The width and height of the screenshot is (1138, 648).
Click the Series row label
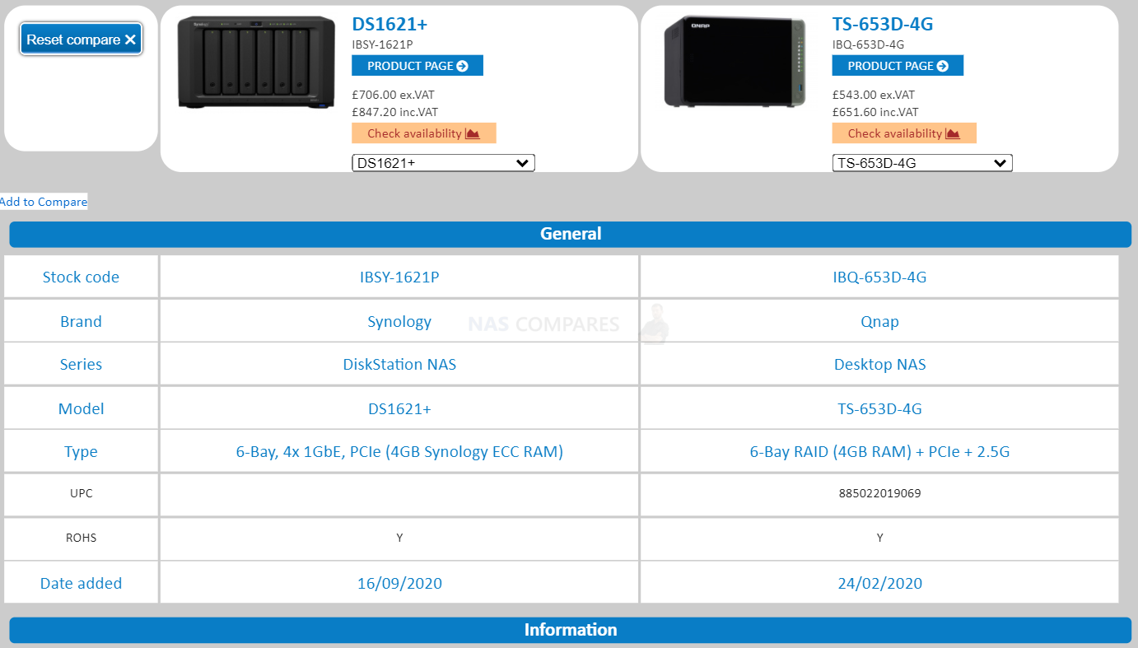(x=81, y=364)
